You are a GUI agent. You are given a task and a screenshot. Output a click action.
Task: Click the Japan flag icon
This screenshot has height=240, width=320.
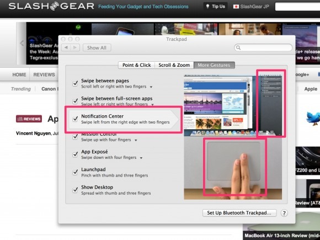coord(236,7)
